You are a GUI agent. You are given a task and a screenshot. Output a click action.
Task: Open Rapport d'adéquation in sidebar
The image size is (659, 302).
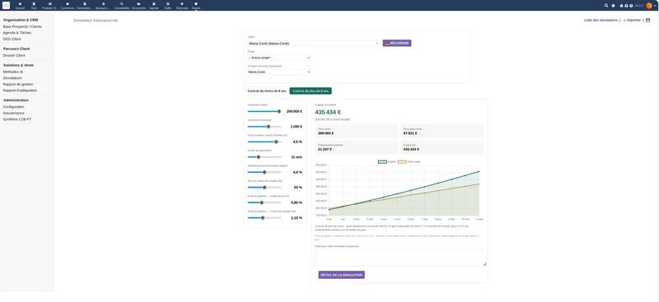tap(20, 91)
